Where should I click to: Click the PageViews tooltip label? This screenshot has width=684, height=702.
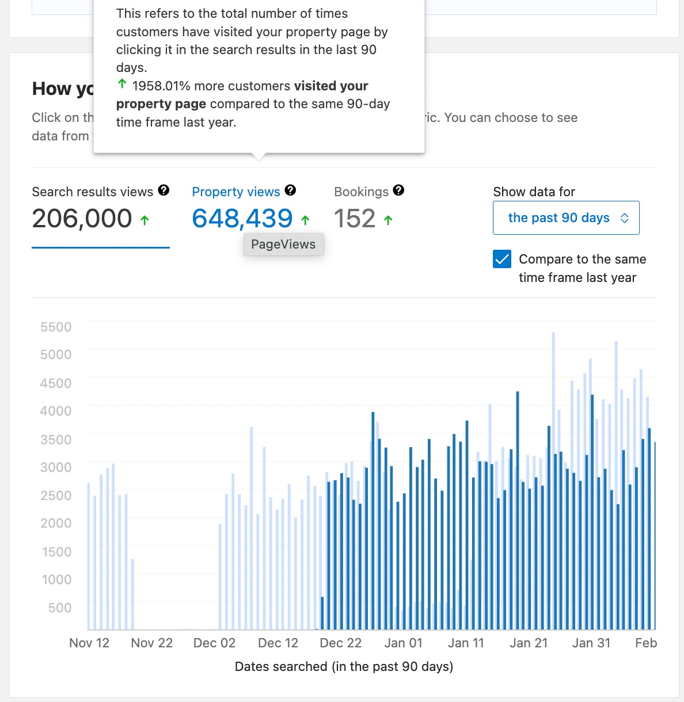(x=283, y=244)
